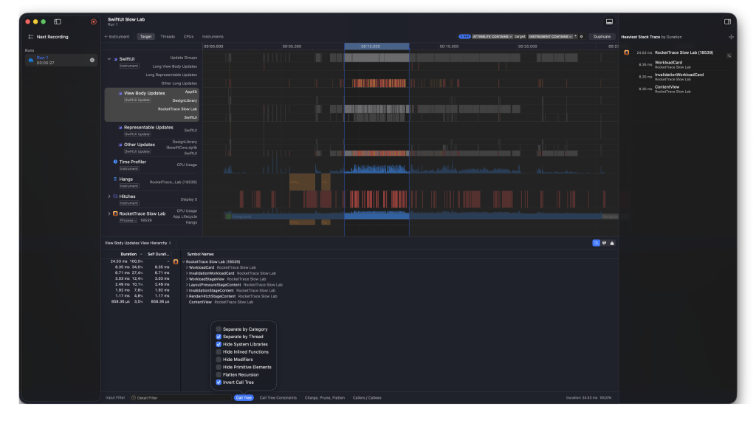Toggle the ANY filter pill
The height and width of the screenshot is (429, 756).
(x=464, y=37)
